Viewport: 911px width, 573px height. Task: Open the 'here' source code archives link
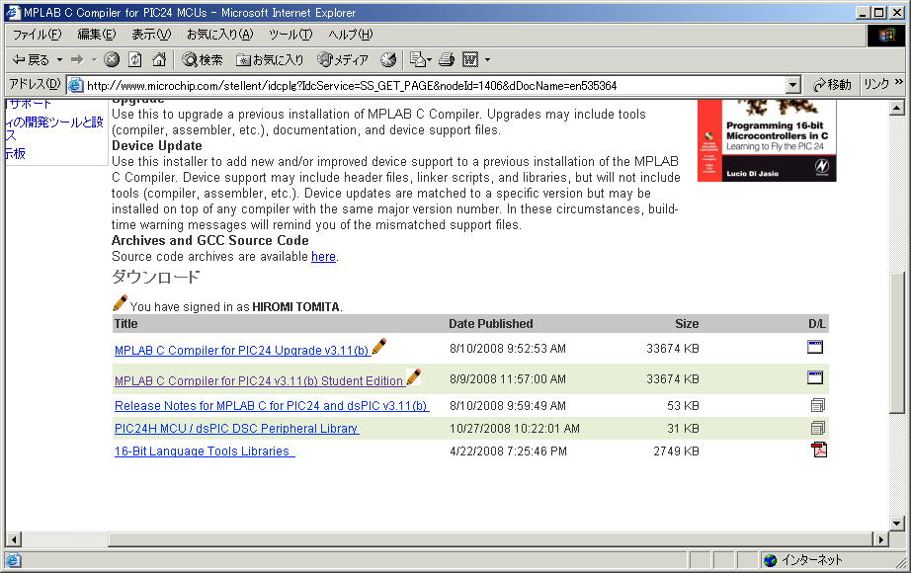(324, 256)
